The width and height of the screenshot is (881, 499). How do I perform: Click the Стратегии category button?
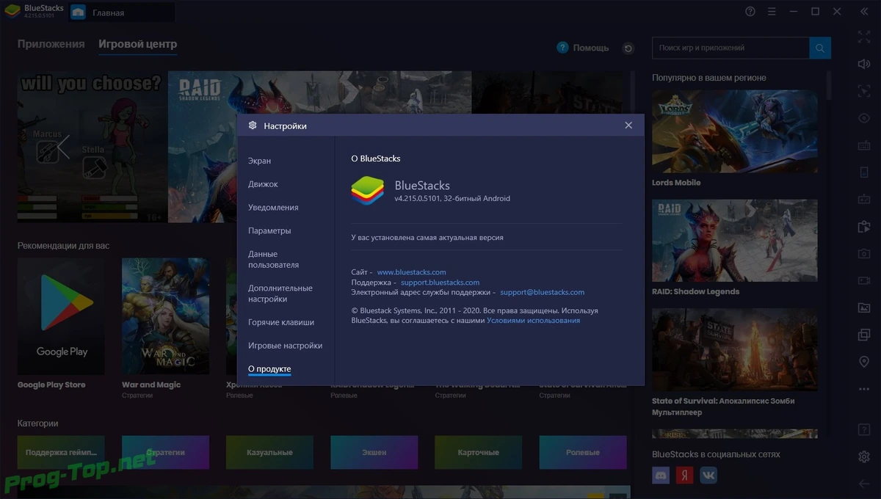pyautogui.click(x=165, y=453)
